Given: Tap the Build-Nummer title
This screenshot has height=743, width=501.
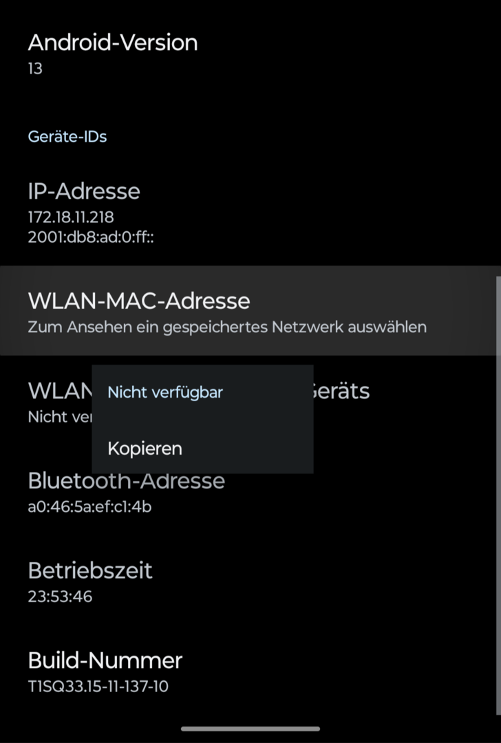Looking at the screenshot, I should (x=105, y=660).
